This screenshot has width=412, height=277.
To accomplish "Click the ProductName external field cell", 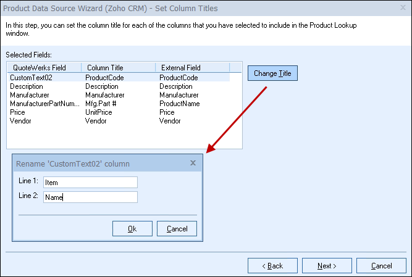I will pyautogui.click(x=180, y=104).
